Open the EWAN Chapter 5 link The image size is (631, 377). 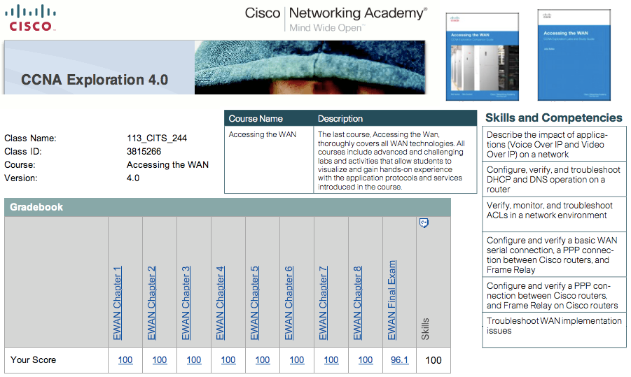pyautogui.click(x=254, y=303)
